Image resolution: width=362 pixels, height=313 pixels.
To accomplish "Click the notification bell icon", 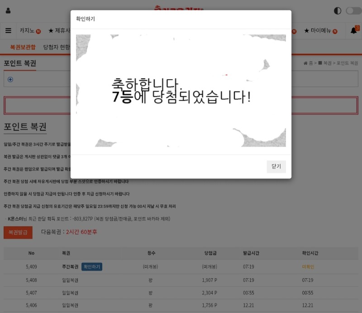I will point(353,31).
